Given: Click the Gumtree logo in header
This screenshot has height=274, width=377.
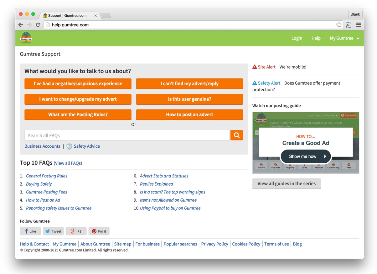Looking at the screenshot, I should tap(26, 38).
